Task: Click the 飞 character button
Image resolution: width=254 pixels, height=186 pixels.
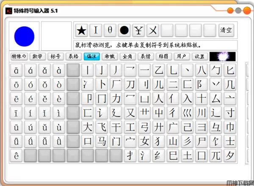Action: click(102, 127)
